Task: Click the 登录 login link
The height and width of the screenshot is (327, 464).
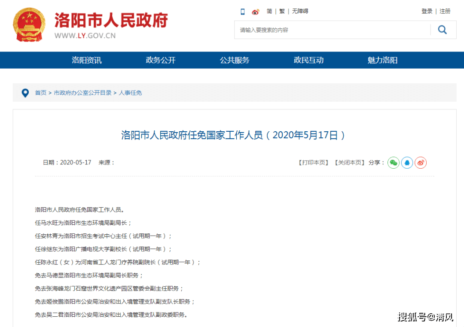Action: click(427, 11)
